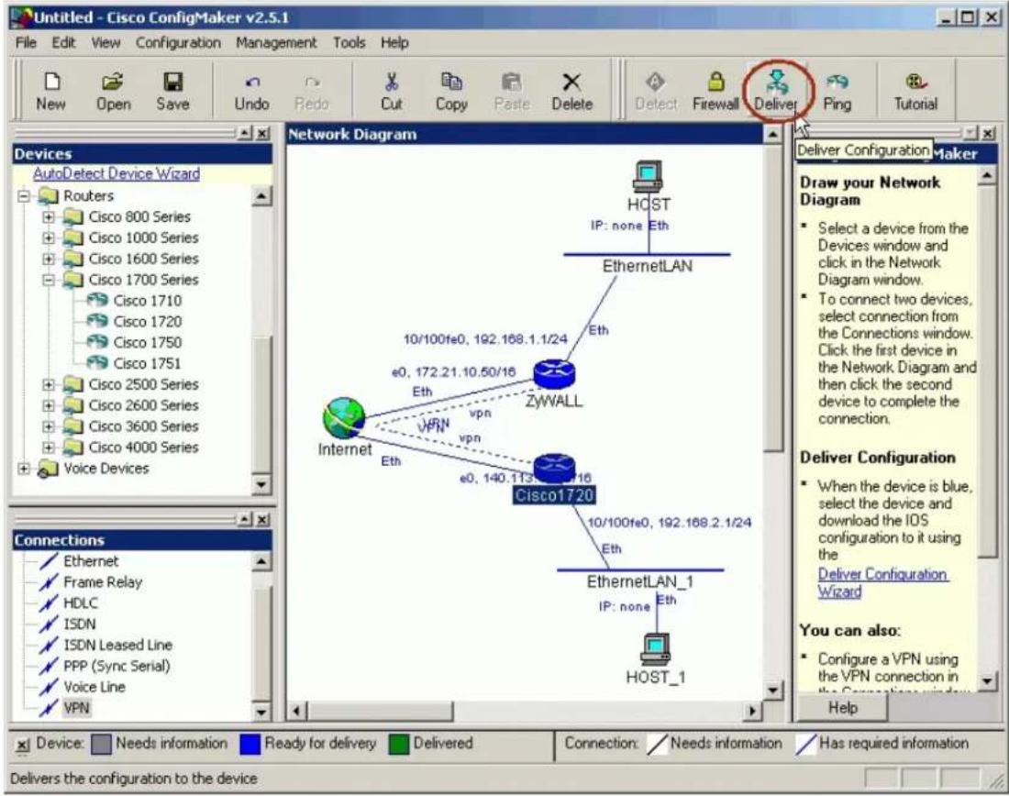Image resolution: width=1009 pixels, height=796 pixels.
Task: Expand Cisco 1600 Series folder
Action: [49, 259]
